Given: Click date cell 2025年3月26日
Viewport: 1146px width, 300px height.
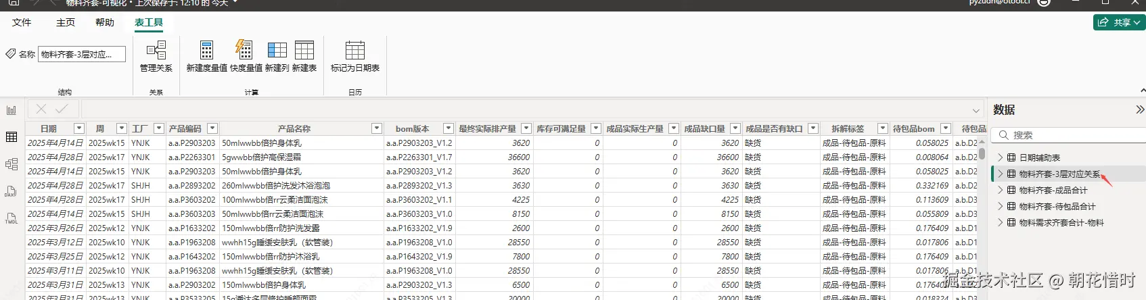Looking at the screenshot, I should point(55,228).
